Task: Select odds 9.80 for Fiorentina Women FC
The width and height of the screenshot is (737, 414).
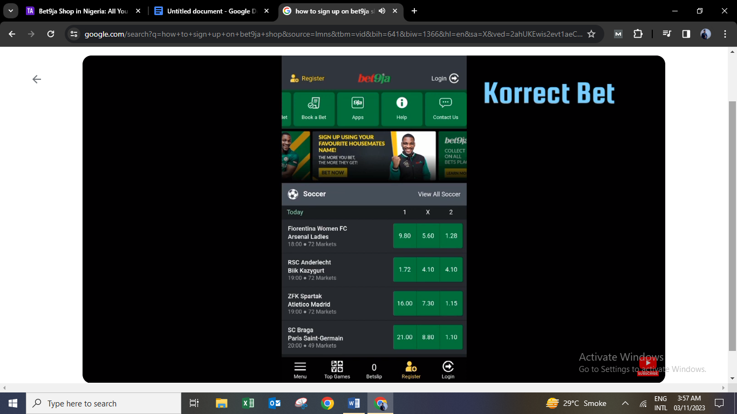Action: point(405,236)
